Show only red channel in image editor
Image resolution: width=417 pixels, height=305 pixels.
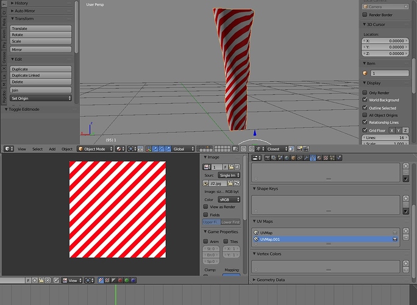[x=120, y=280]
